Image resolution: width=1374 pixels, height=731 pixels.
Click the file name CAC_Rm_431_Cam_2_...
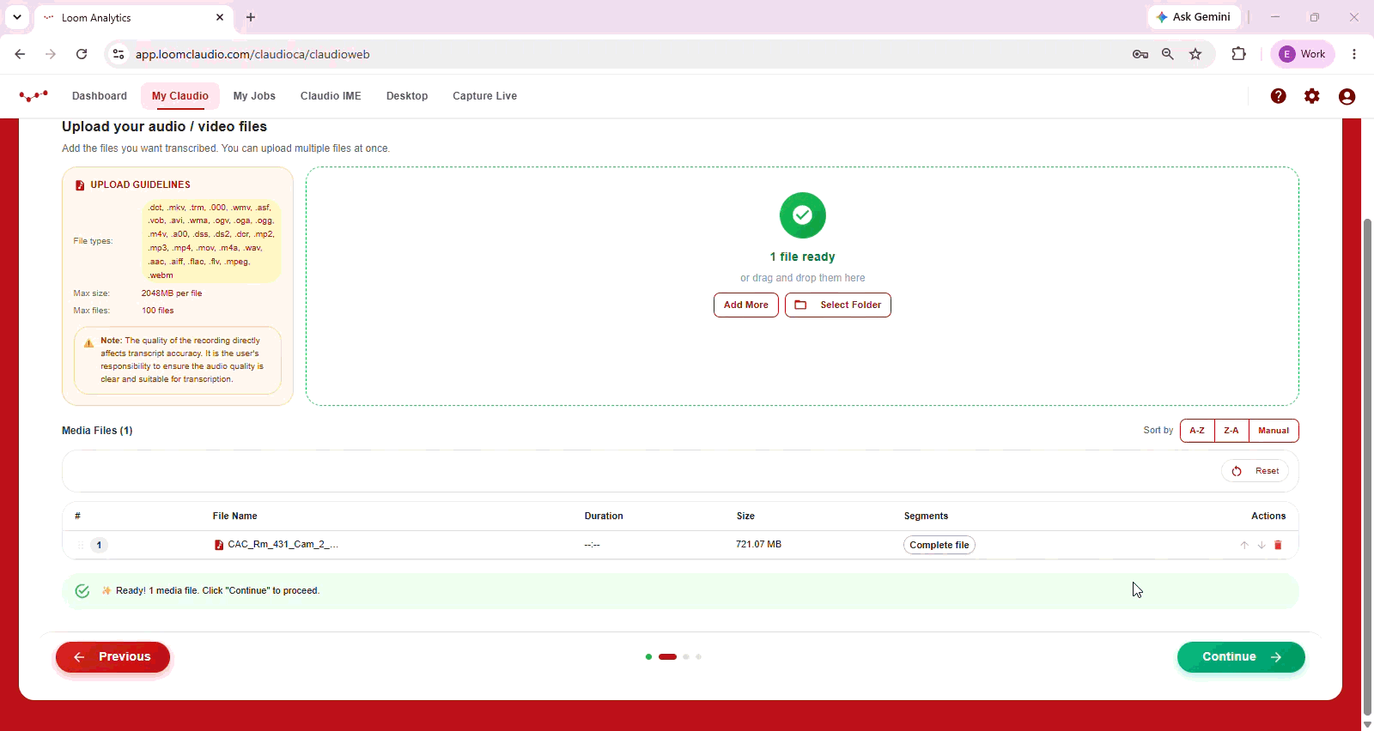pyautogui.click(x=283, y=545)
